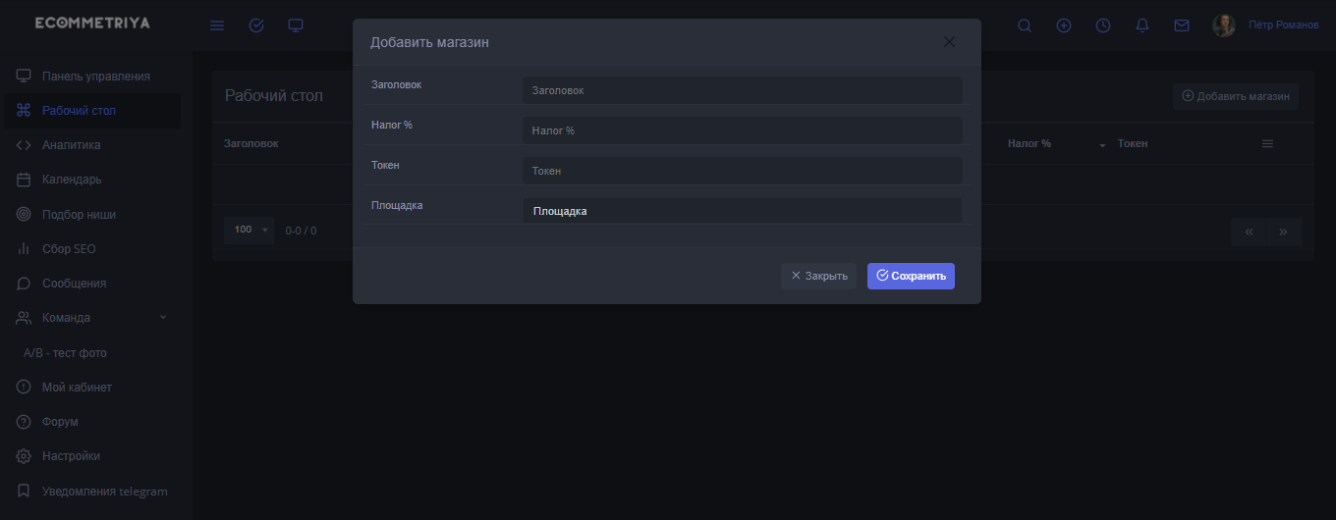Viewport: 1336px width, 520px height.
Task: Click the hamburger menu icon in top bar
Action: 217,26
